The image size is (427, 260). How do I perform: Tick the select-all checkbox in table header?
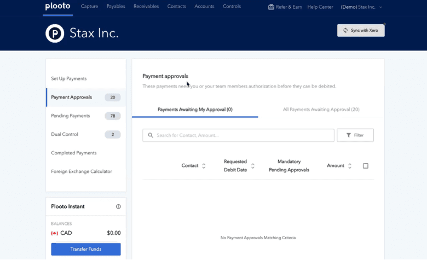click(366, 166)
